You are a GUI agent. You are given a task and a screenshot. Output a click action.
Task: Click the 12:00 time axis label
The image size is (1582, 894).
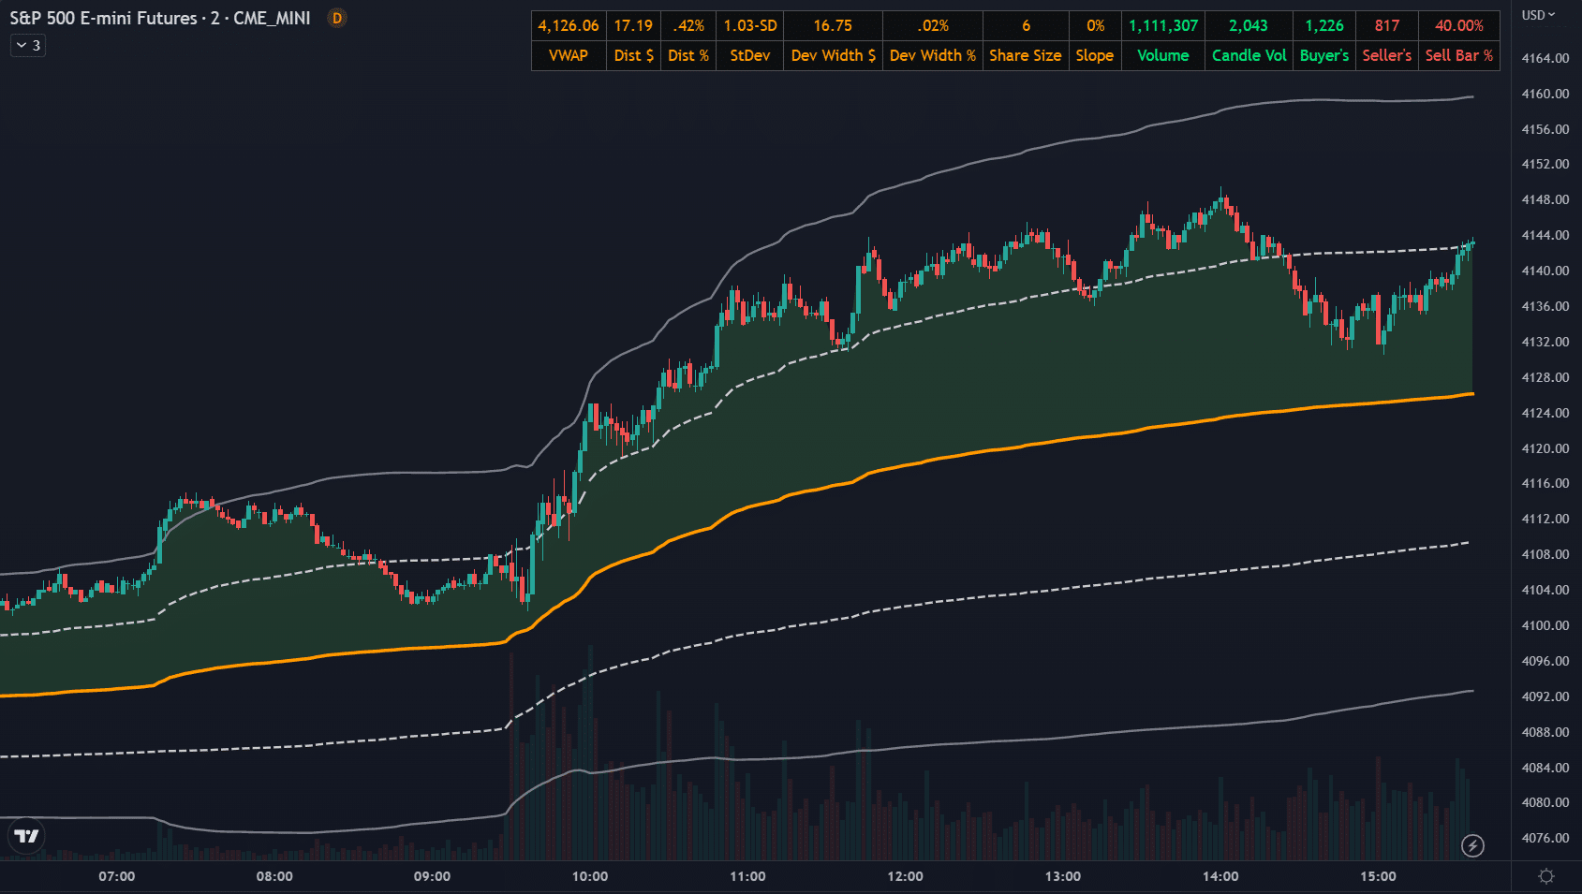[x=905, y=876]
